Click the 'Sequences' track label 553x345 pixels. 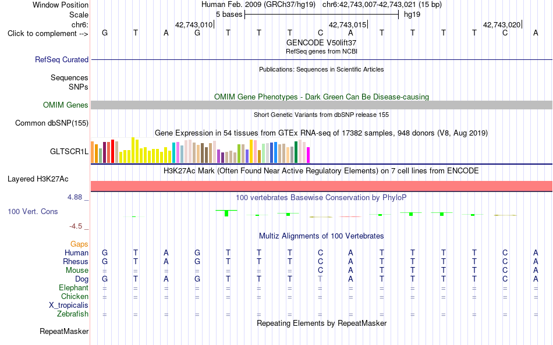(69, 77)
